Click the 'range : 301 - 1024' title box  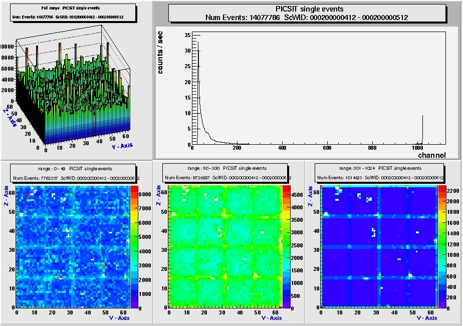pos(380,173)
